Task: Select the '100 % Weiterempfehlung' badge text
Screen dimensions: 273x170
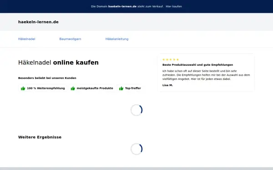Action: point(46,88)
